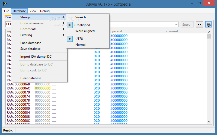This screenshot has width=217, height=135.
Task: Select the UTF8 string encoding option
Action: coord(88,39)
